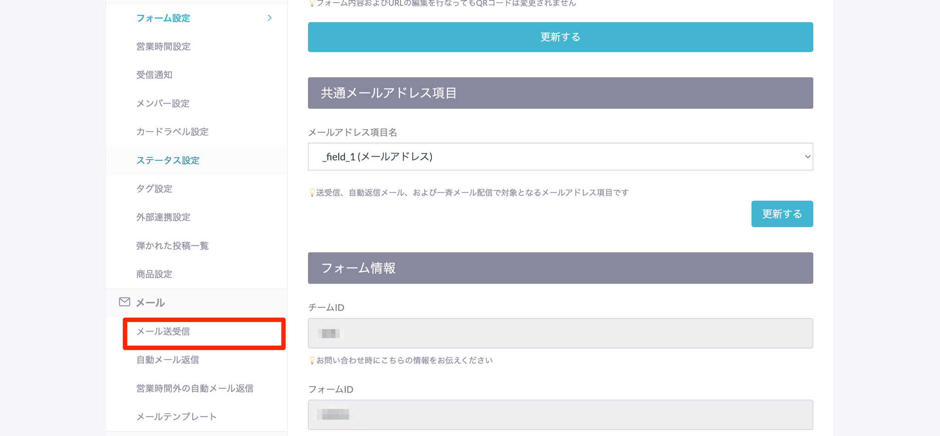Expand the フォーム設定 chevron arrow
This screenshot has width=940, height=436.
269,18
